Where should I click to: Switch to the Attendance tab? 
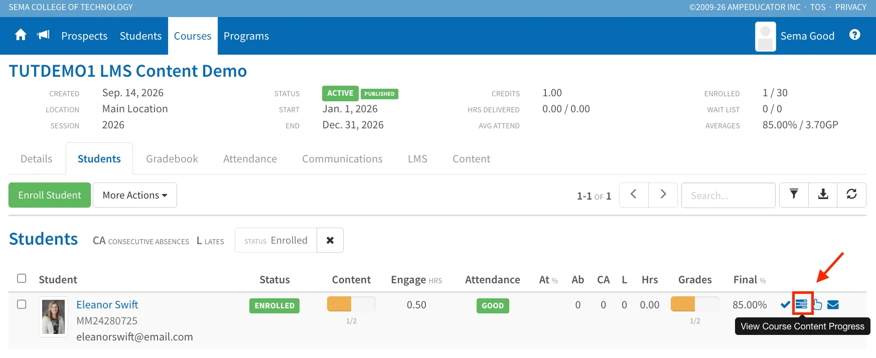[250, 159]
